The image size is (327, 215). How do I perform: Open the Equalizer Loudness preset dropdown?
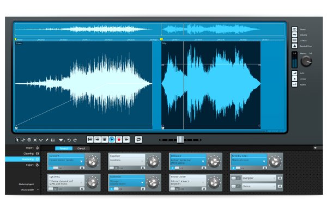[142, 162]
